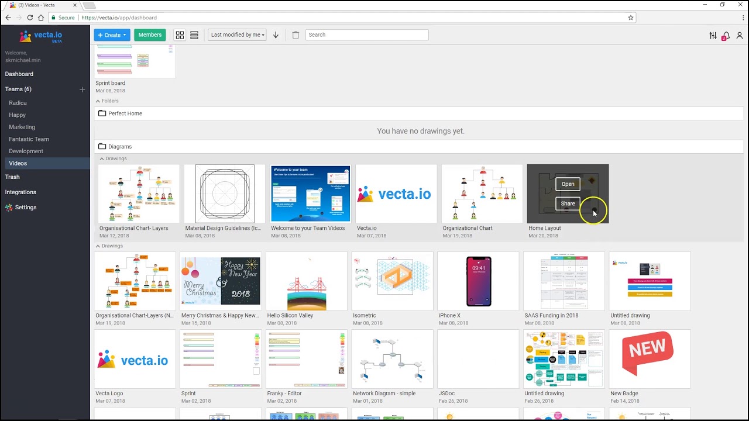
Task: Collapse the Folders section
Action: tap(107, 101)
